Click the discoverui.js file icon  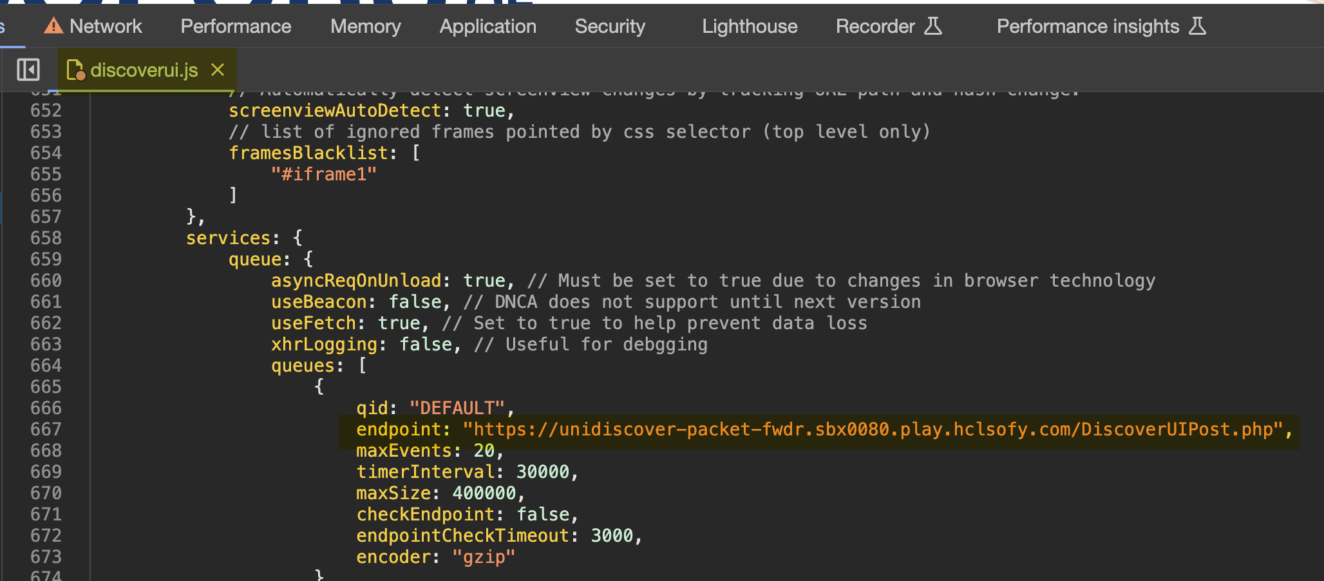[75, 70]
